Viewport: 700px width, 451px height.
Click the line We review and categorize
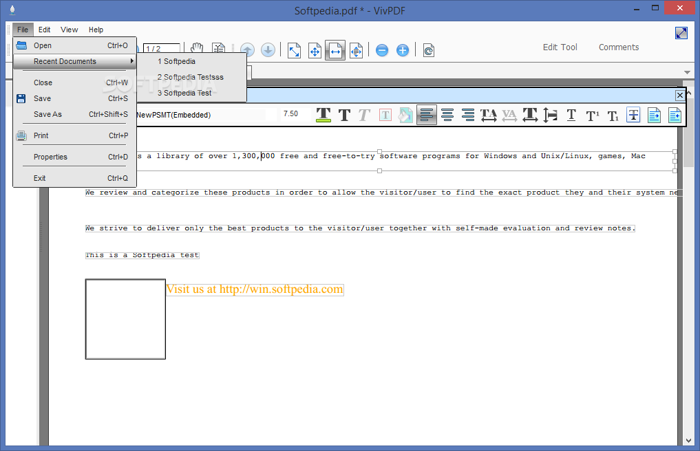tap(381, 192)
